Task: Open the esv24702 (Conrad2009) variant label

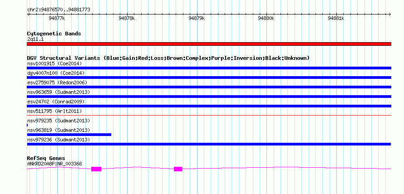Action: [56, 102]
